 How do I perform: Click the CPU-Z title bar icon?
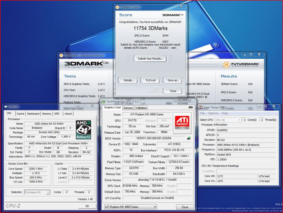pos(6,106)
